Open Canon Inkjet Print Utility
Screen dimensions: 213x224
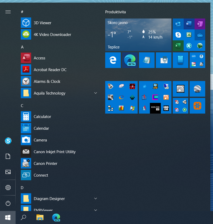[55, 152]
